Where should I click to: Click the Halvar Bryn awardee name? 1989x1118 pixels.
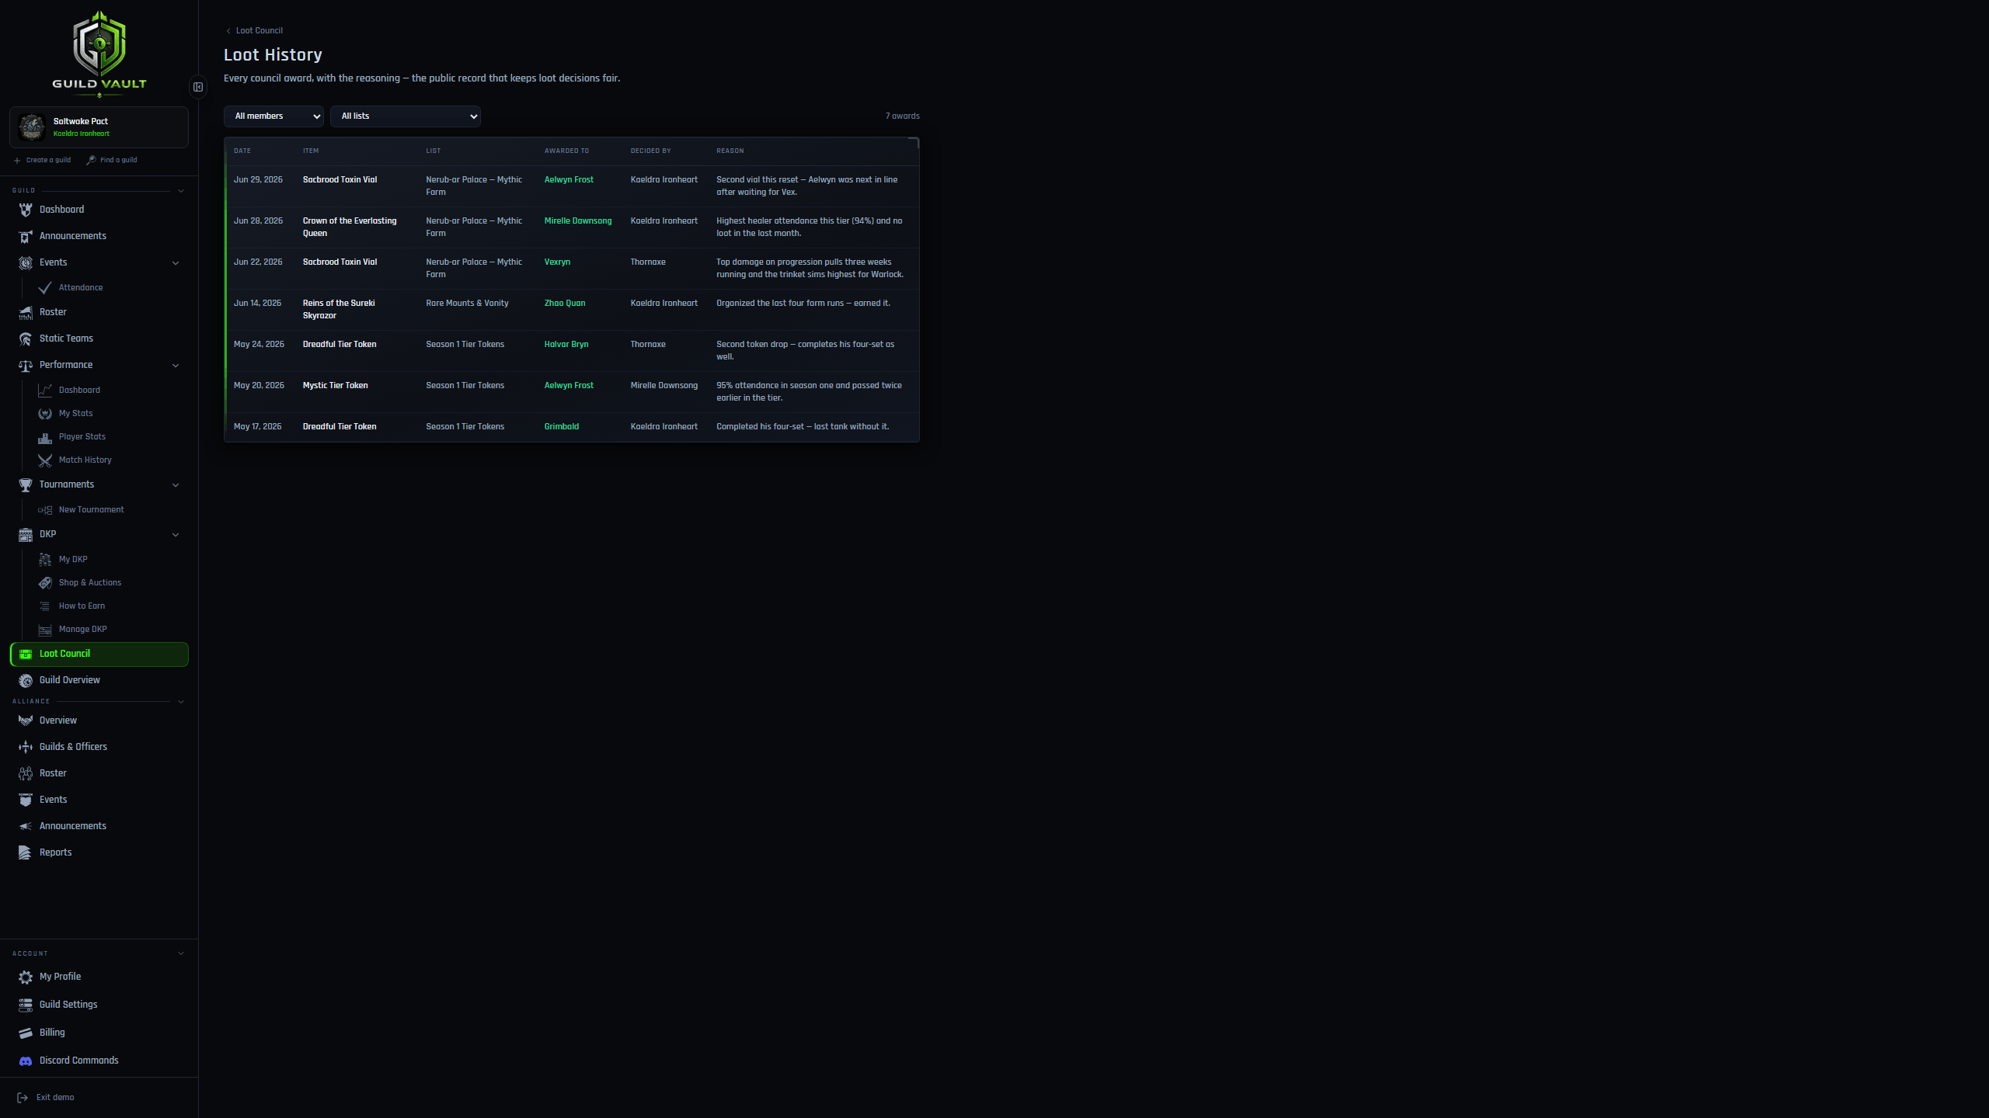click(566, 345)
